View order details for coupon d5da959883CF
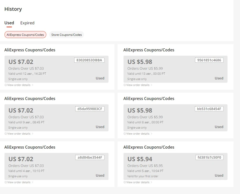Viewport: 240px width, 194px height. (x=19, y=134)
